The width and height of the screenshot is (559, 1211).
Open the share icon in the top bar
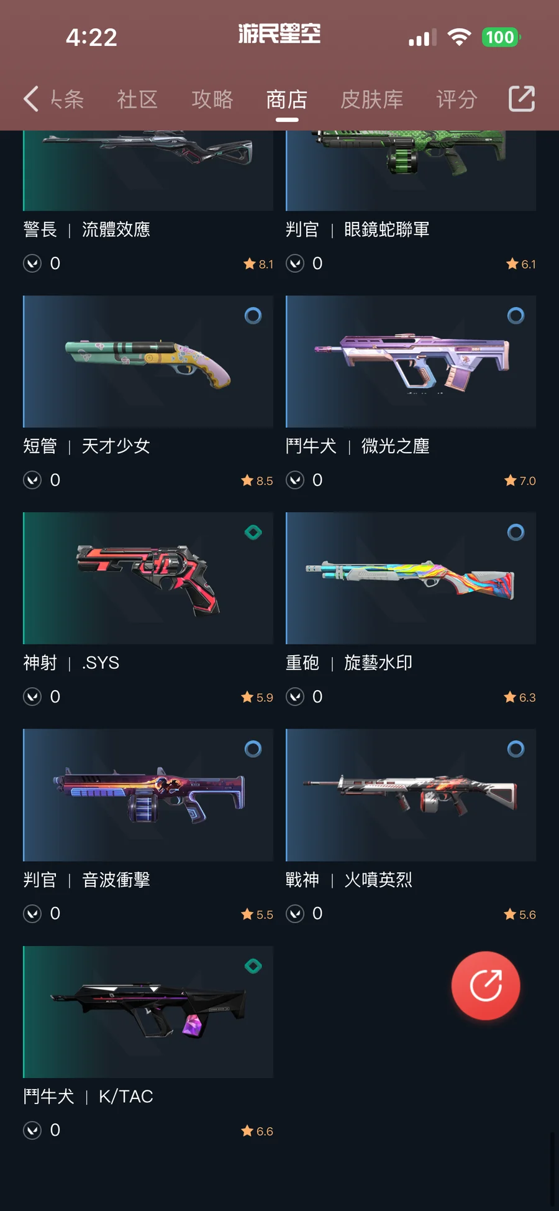pos(522,99)
